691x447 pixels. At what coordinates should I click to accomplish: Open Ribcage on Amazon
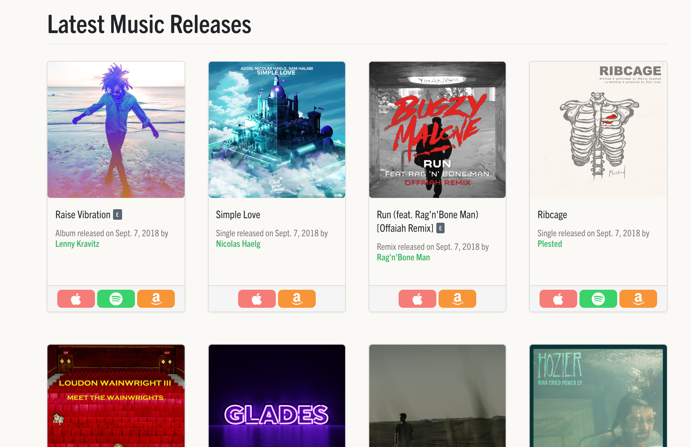pyautogui.click(x=638, y=299)
